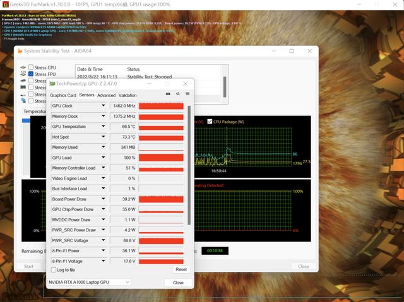Click the GPU-Z sensors vertical scrollbar
This screenshot has width=404, height=302.
189,165
